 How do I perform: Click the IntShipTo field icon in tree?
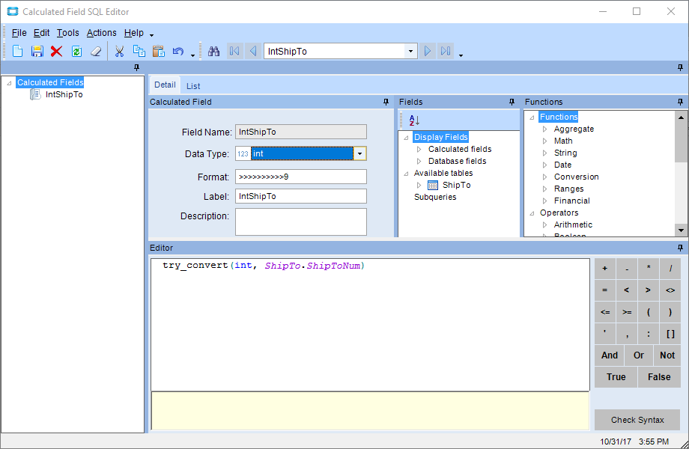[35, 94]
